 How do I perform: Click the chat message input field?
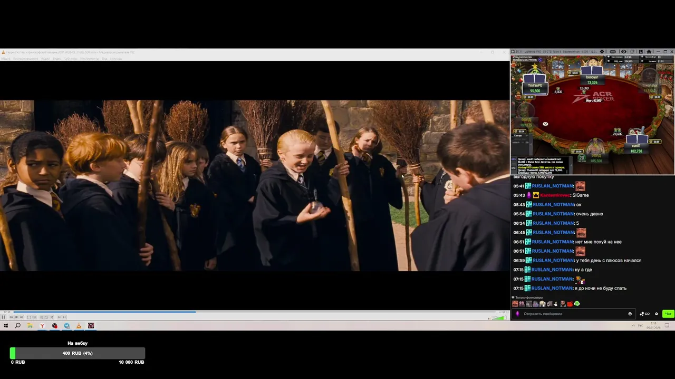573,314
